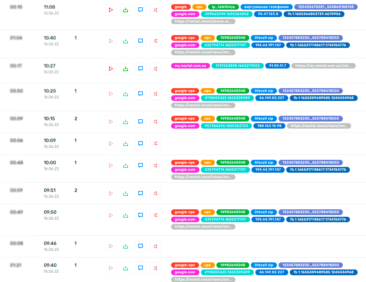Screen dimensions: 366x282
Task: Click the my.nextel.com.ua tag
Action: pyautogui.click(x=190, y=66)
